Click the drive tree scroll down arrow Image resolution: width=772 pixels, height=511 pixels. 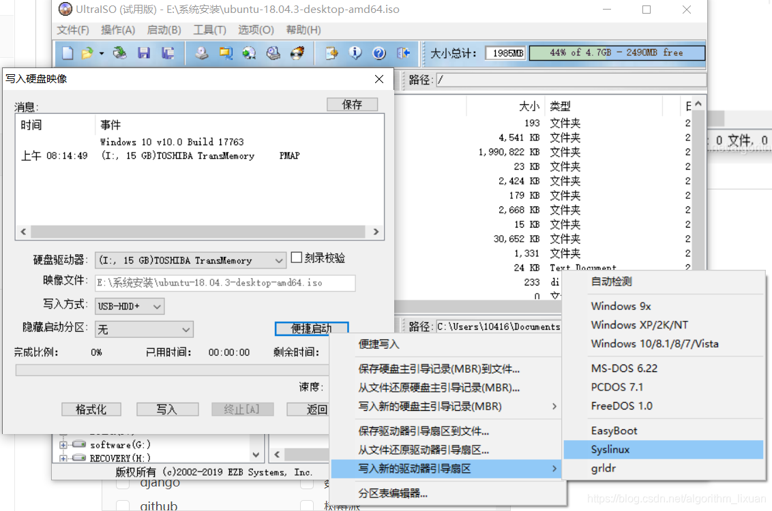click(256, 455)
